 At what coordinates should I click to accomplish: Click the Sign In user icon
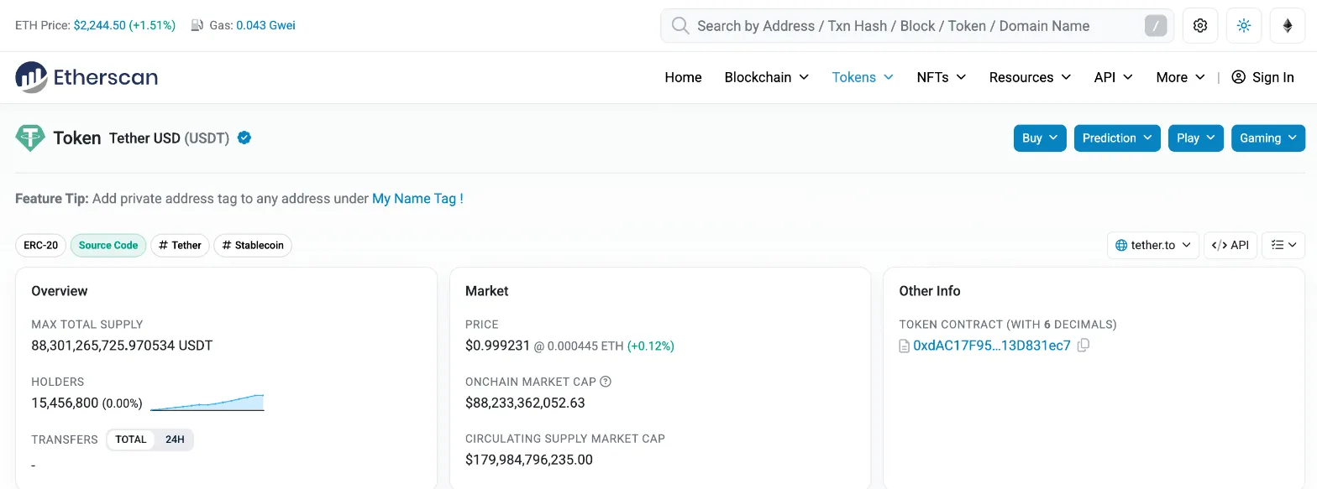pyautogui.click(x=1238, y=77)
